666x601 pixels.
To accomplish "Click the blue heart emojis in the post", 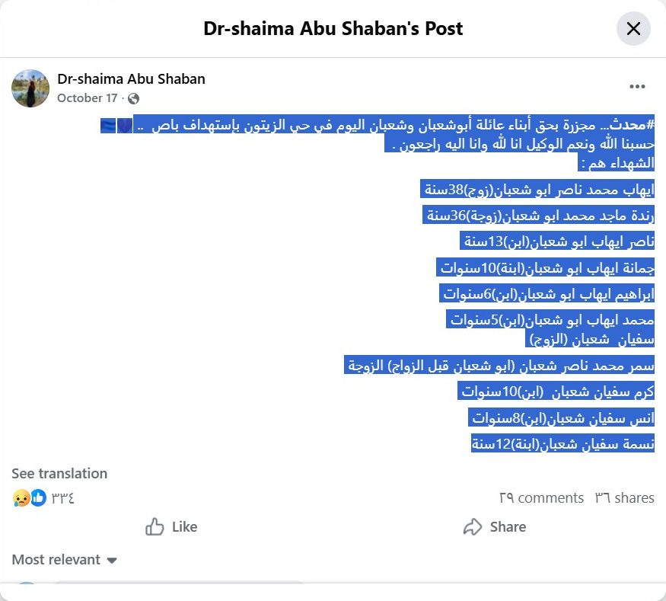I will click(116, 126).
